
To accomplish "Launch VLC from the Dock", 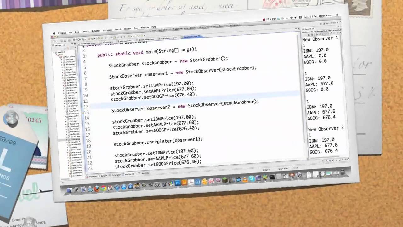I will [x=245, y=179].
